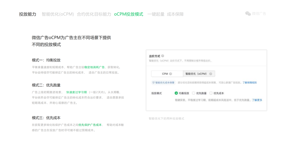Image resolution: width=285 pixels, height=160 pixels.
Task: Click the green 优先保护广告成本 text
Action: 90,125
